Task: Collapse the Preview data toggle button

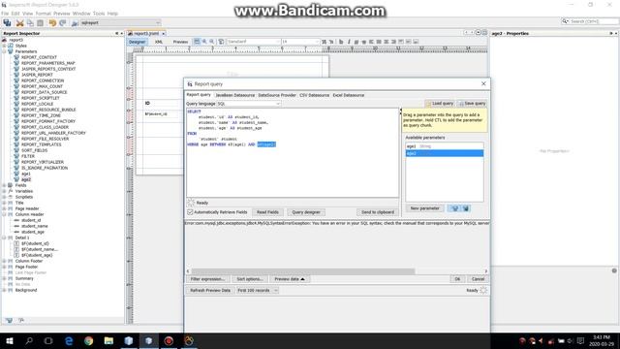Action: tap(290, 279)
